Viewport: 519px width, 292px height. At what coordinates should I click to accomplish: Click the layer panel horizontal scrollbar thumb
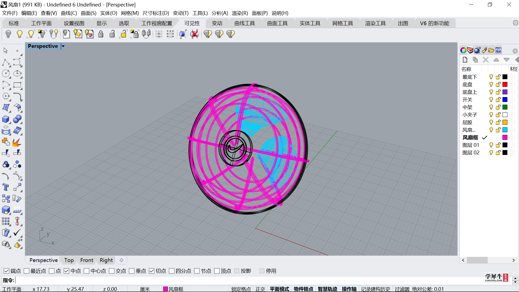click(477, 260)
